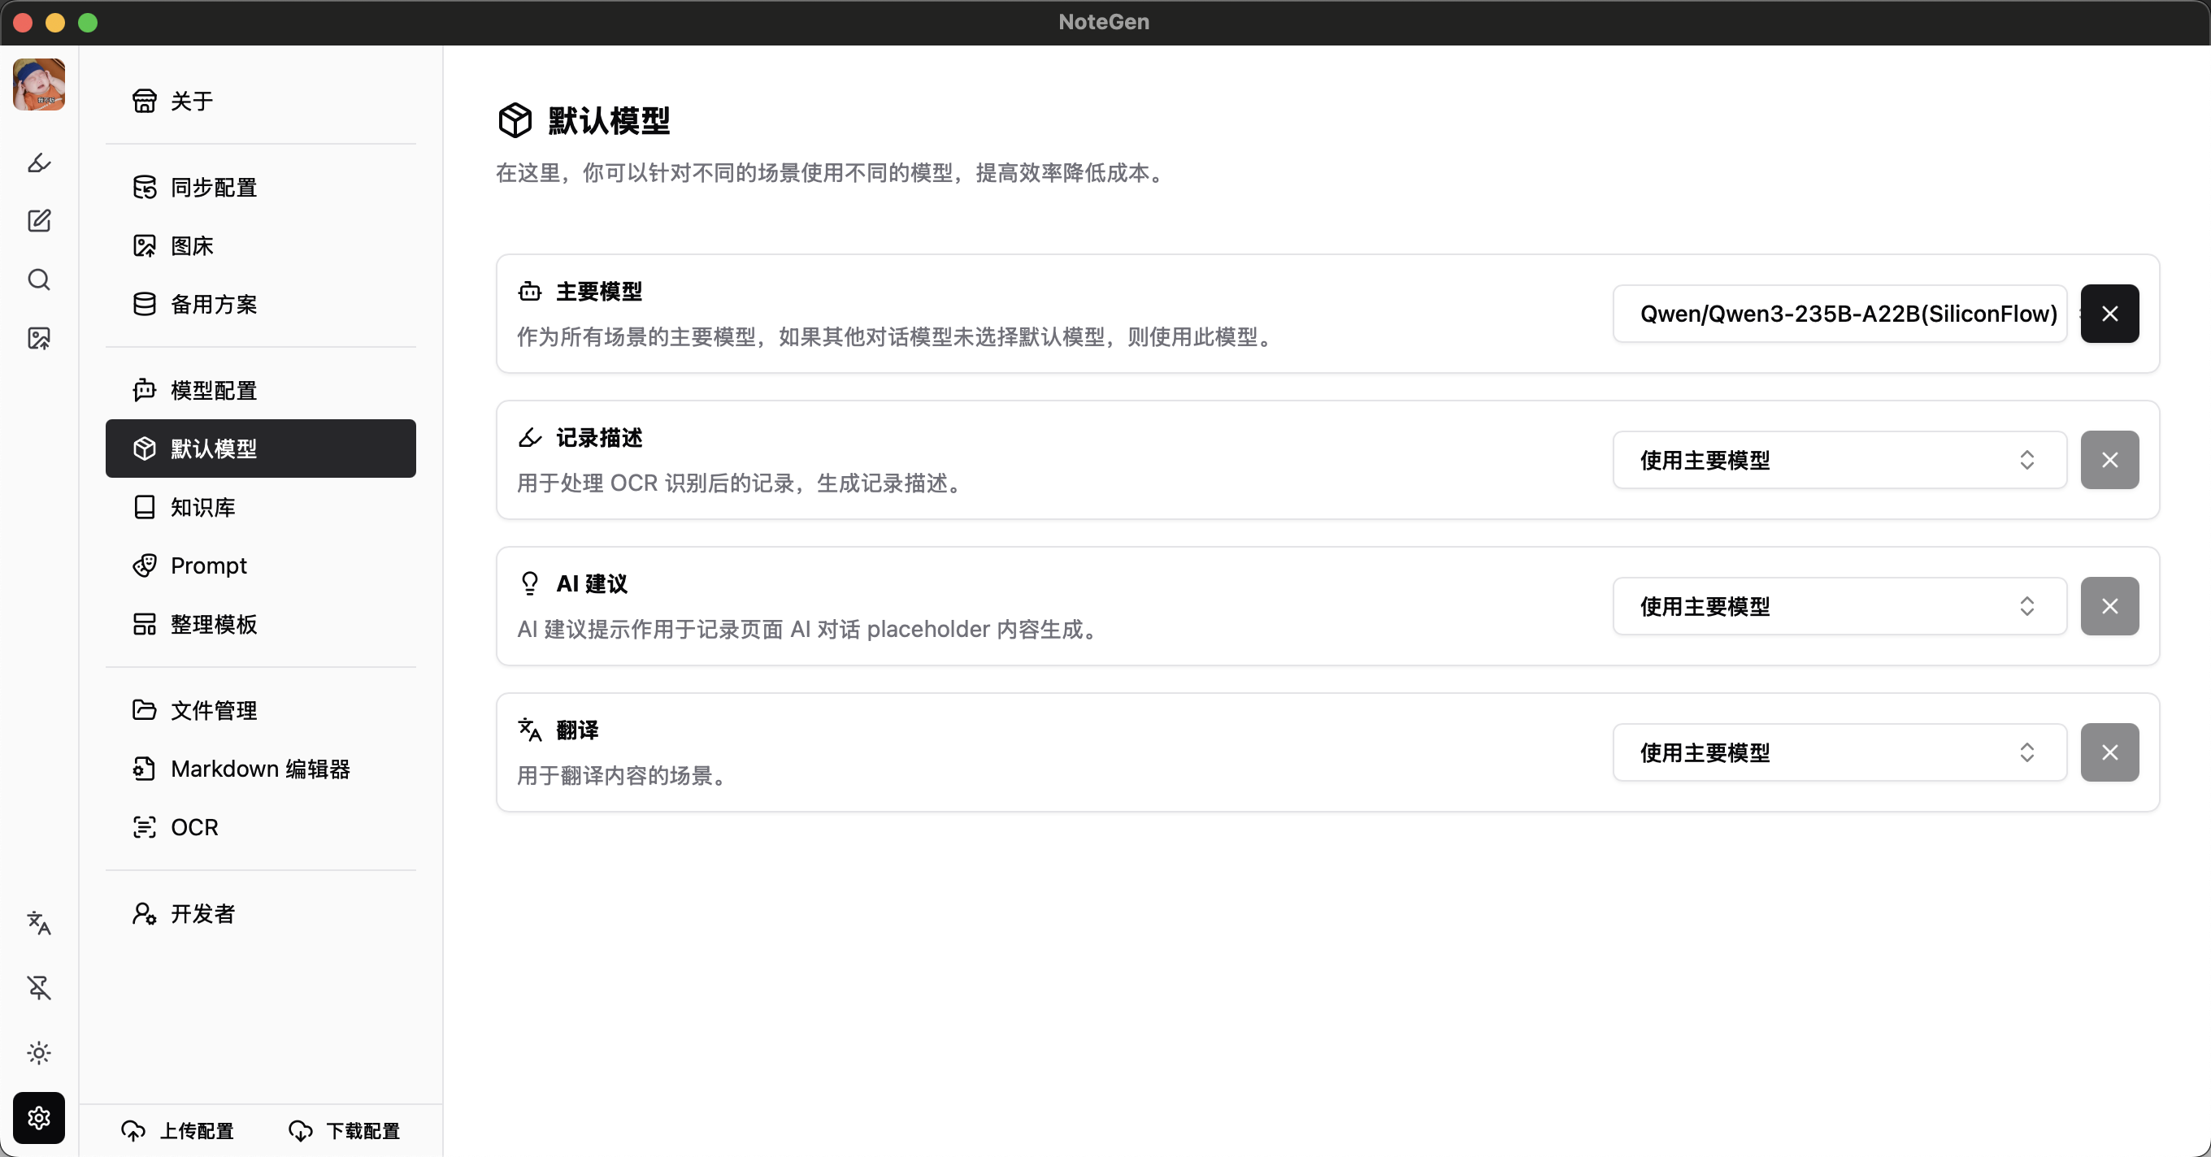Viewport: 2211px width, 1157px height.
Task: Open the 同步配置 settings section
Action: pos(261,187)
